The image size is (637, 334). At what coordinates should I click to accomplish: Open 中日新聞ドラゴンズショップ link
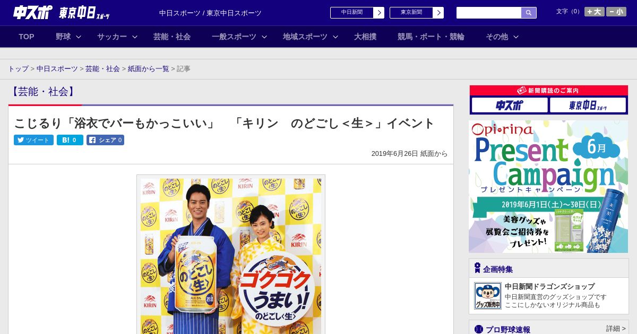[549, 286]
